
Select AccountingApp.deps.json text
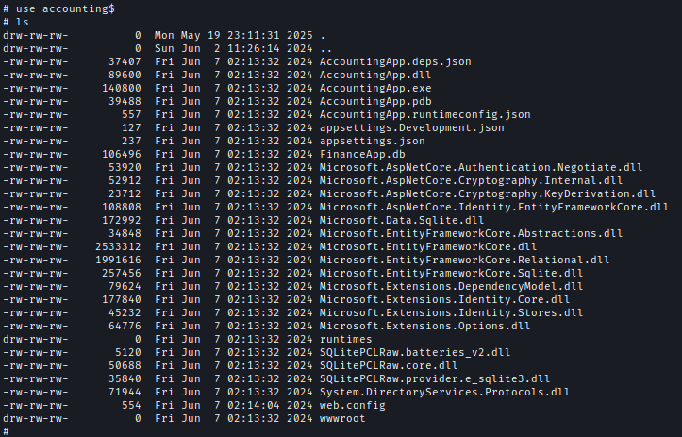pyautogui.click(x=395, y=61)
